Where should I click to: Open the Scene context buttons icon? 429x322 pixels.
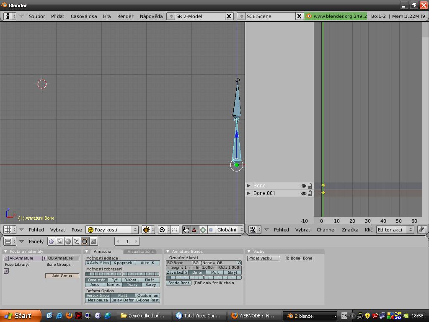[93, 241]
